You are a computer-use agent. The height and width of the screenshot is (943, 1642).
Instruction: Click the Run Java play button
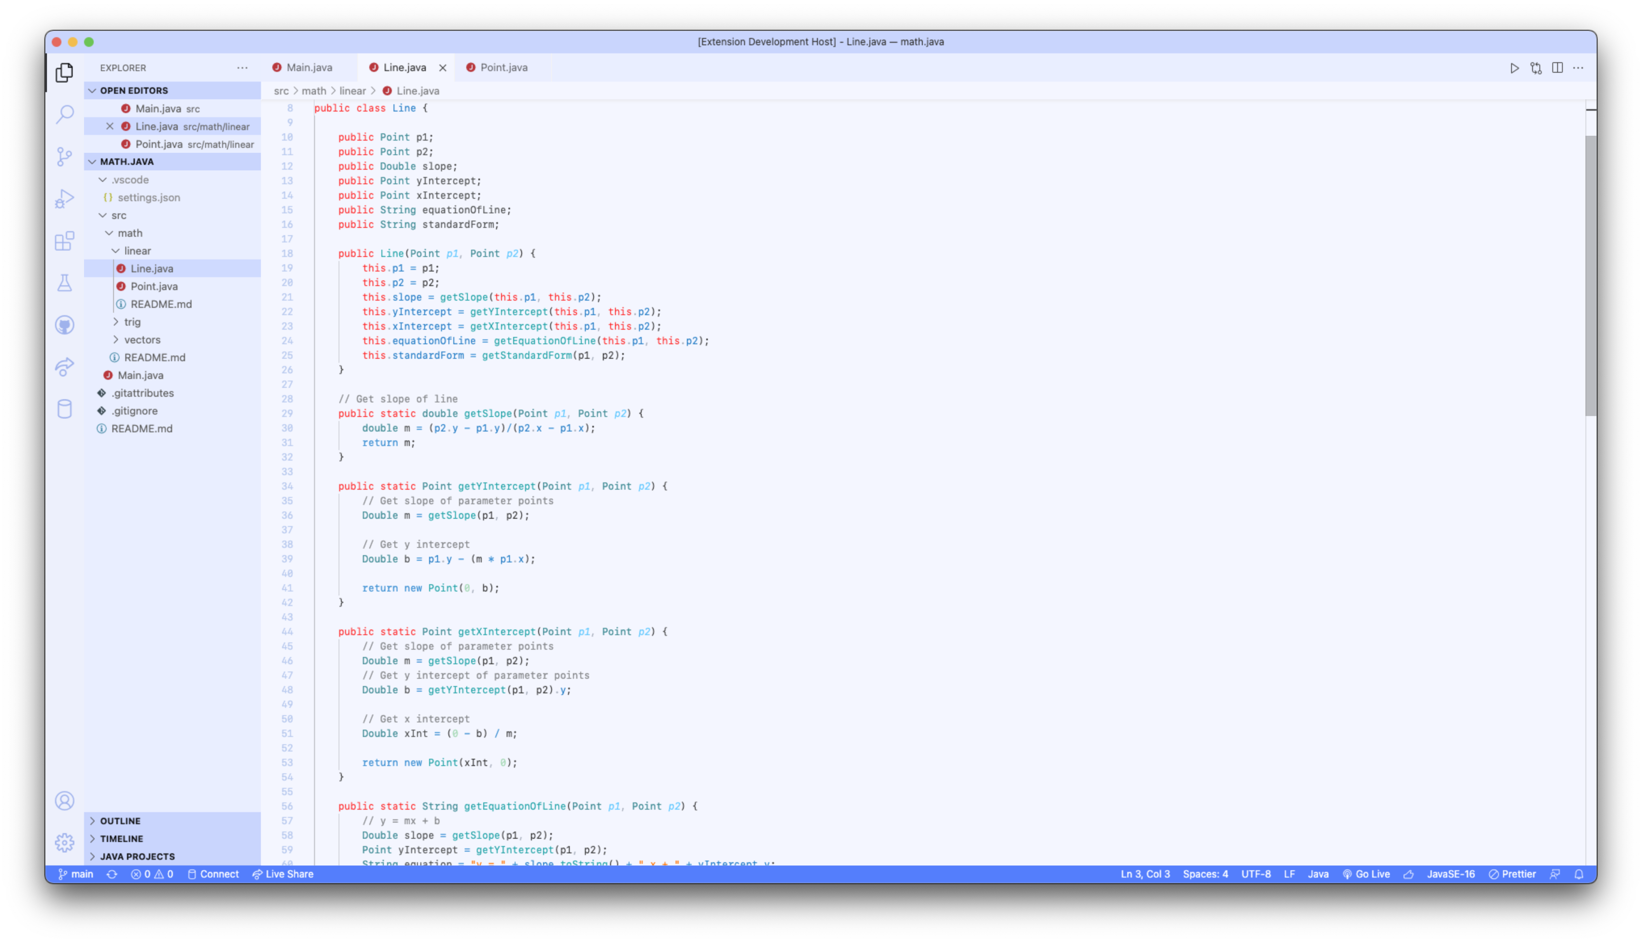coord(1514,68)
